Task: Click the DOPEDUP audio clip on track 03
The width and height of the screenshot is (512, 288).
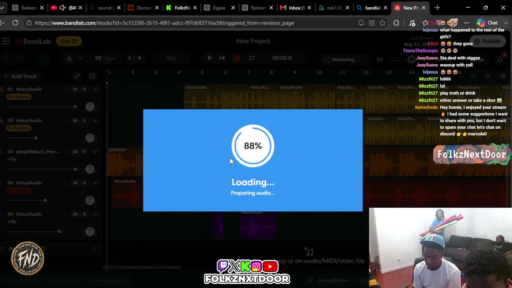Action: pyautogui.click(x=125, y=162)
